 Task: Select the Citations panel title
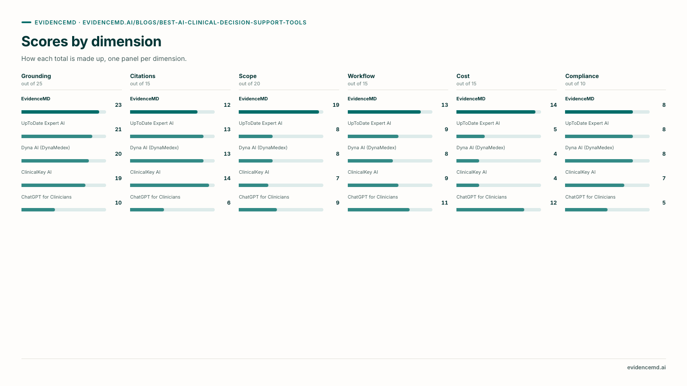143,76
